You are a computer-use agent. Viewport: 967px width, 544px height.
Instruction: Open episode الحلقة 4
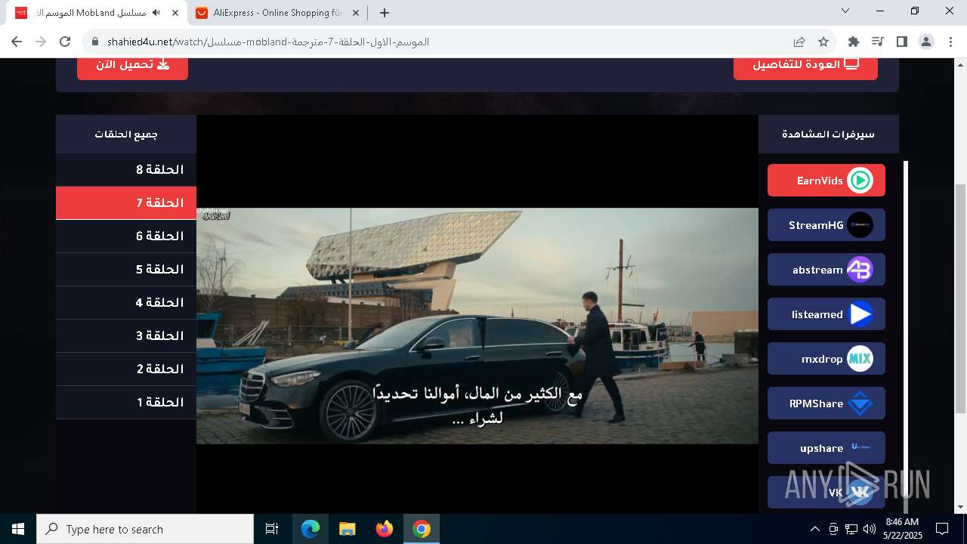click(126, 303)
